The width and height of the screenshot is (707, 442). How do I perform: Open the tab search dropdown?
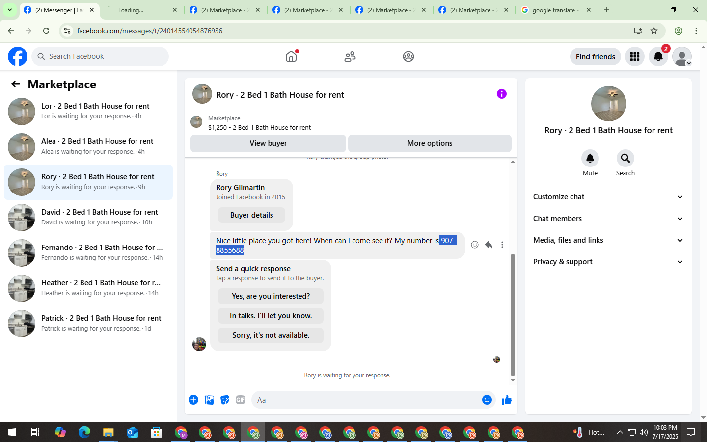tap(10, 10)
